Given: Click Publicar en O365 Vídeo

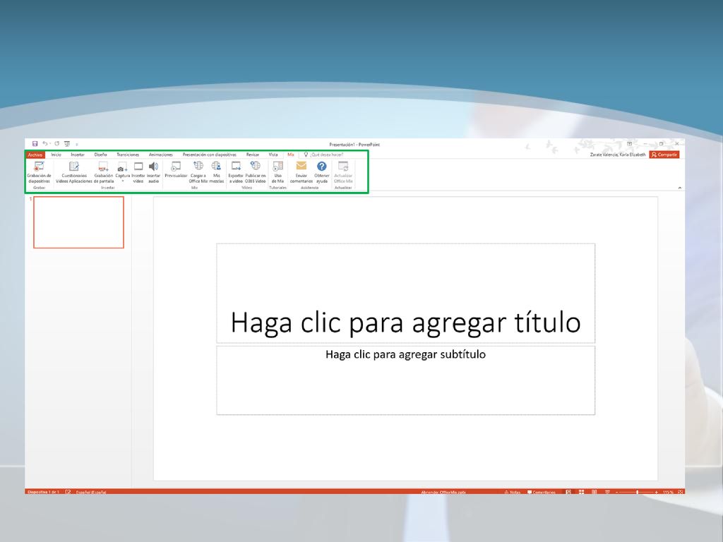Looking at the screenshot, I should (x=256, y=172).
